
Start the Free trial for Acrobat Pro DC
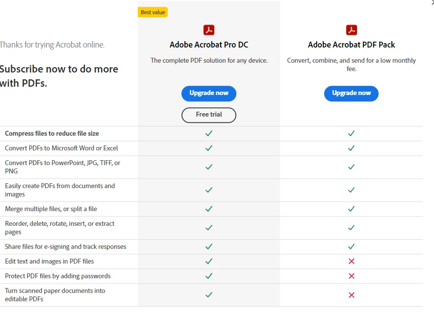(x=209, y=115)
